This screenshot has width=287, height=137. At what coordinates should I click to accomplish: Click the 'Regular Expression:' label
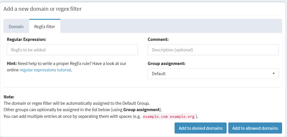(26, 39)
